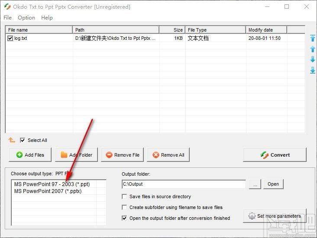Click the move-to-top arrow icon
This screenshot has height=238, width=317.
[x=313, y=38]
